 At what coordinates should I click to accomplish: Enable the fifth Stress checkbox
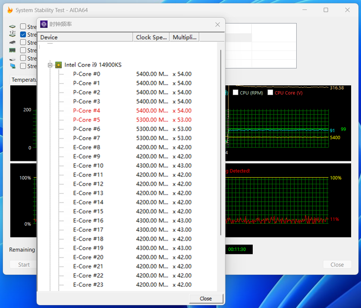click(23, 58)
